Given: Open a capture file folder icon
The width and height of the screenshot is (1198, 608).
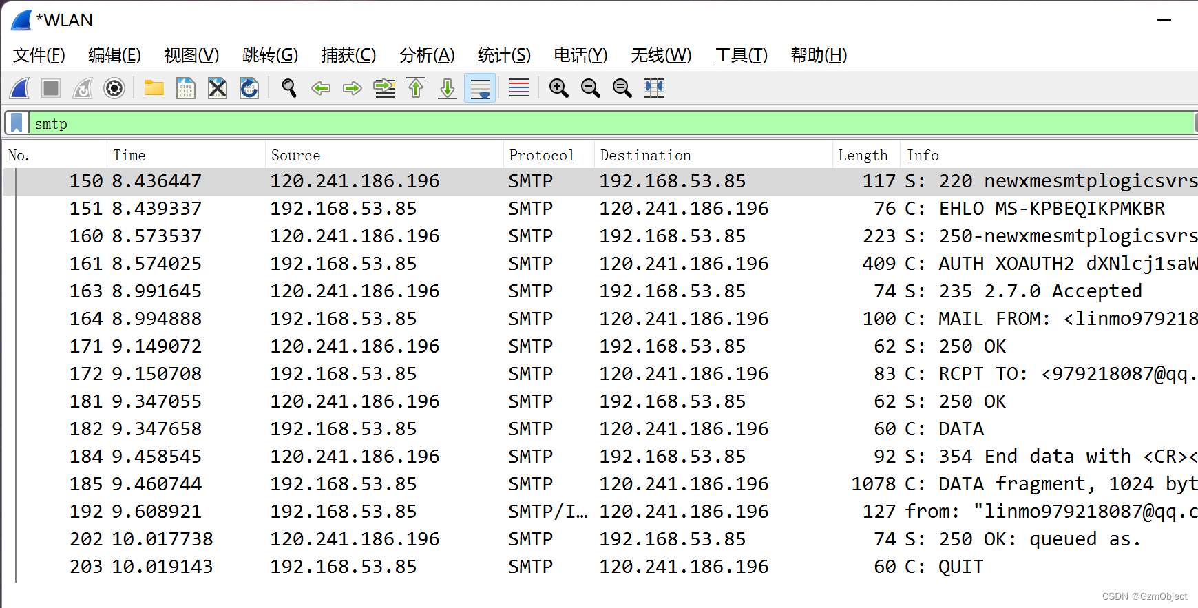Looking at the screenshot, I should tap(154, 88).
